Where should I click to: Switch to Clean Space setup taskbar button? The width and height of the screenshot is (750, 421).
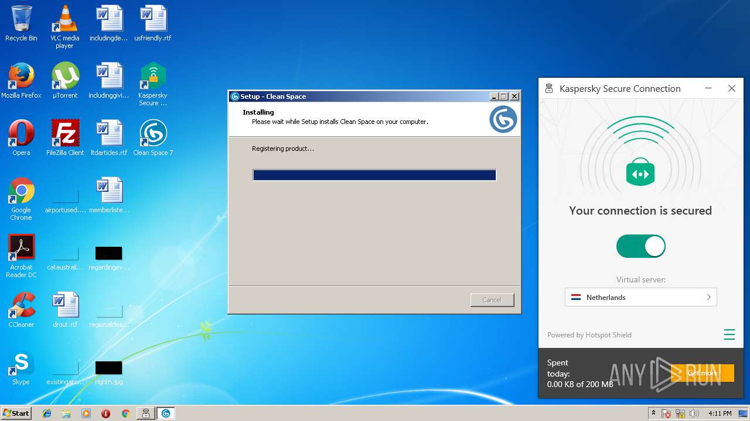(166, 413)
